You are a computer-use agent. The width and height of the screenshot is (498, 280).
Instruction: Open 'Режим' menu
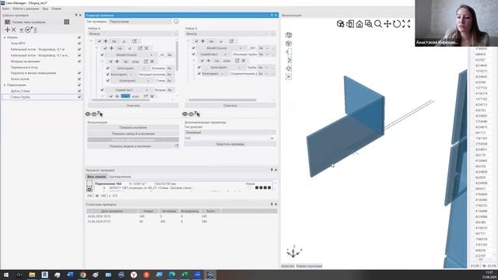point(56,9)
